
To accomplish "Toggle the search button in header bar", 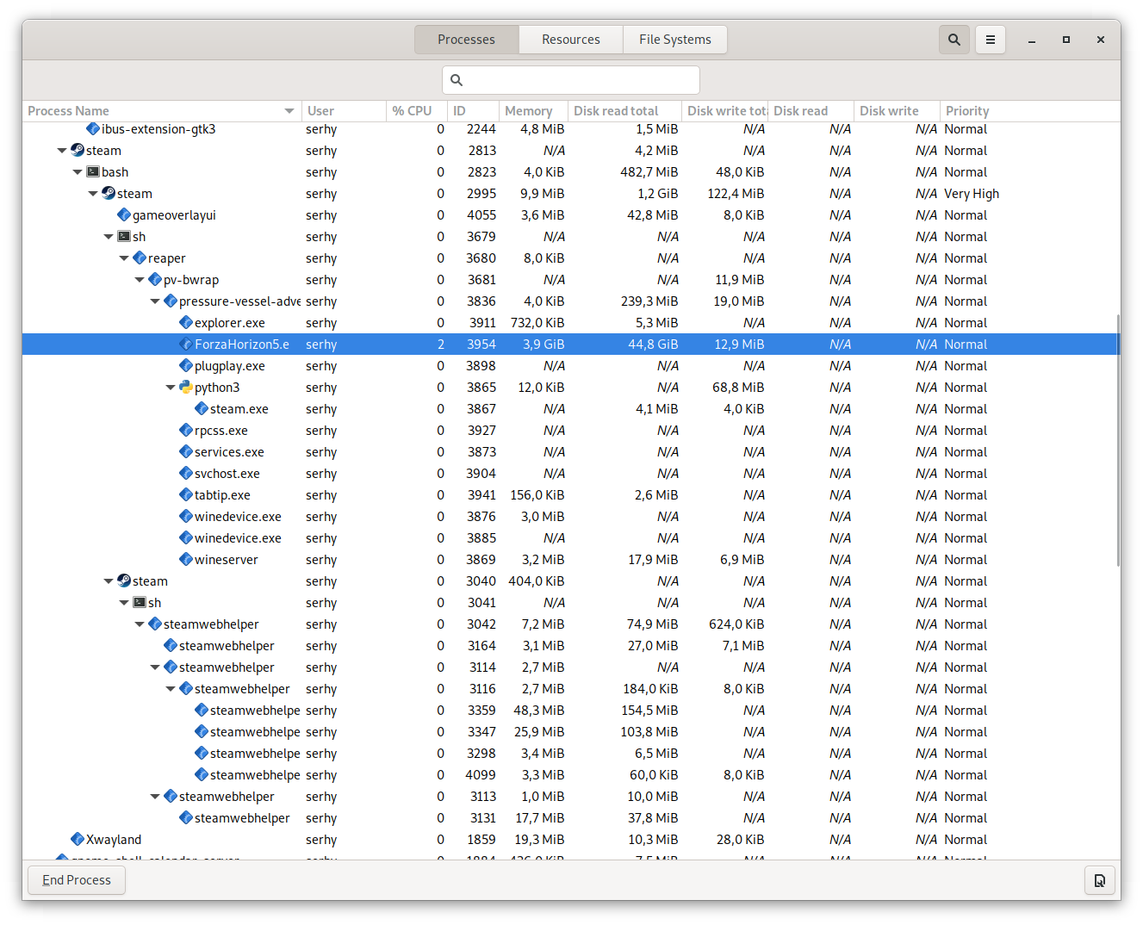I will click(954, 40).
